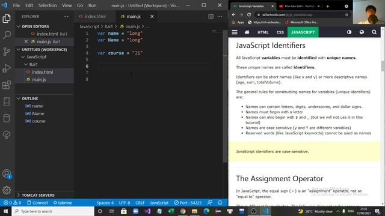This screenshot has height=216, width=385.
Task: Click Windows taskbar search box
Action: (x=53, y=211)
